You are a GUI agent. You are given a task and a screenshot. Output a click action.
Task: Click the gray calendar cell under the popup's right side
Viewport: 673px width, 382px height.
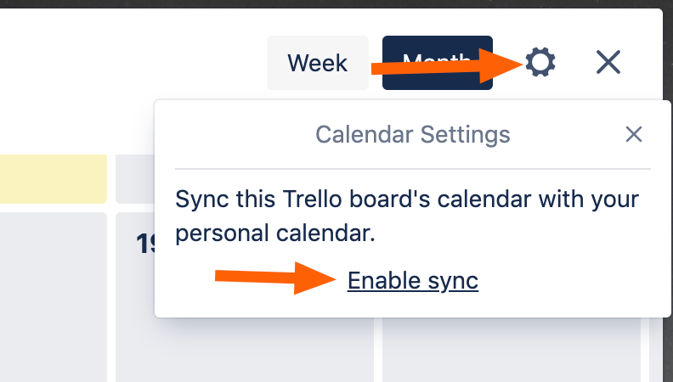tap(512, 350)
